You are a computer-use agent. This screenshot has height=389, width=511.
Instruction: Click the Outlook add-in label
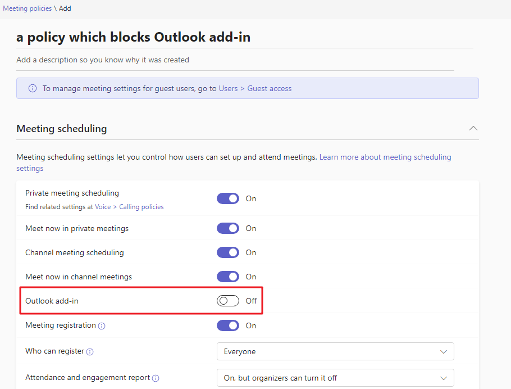point(52,301)
